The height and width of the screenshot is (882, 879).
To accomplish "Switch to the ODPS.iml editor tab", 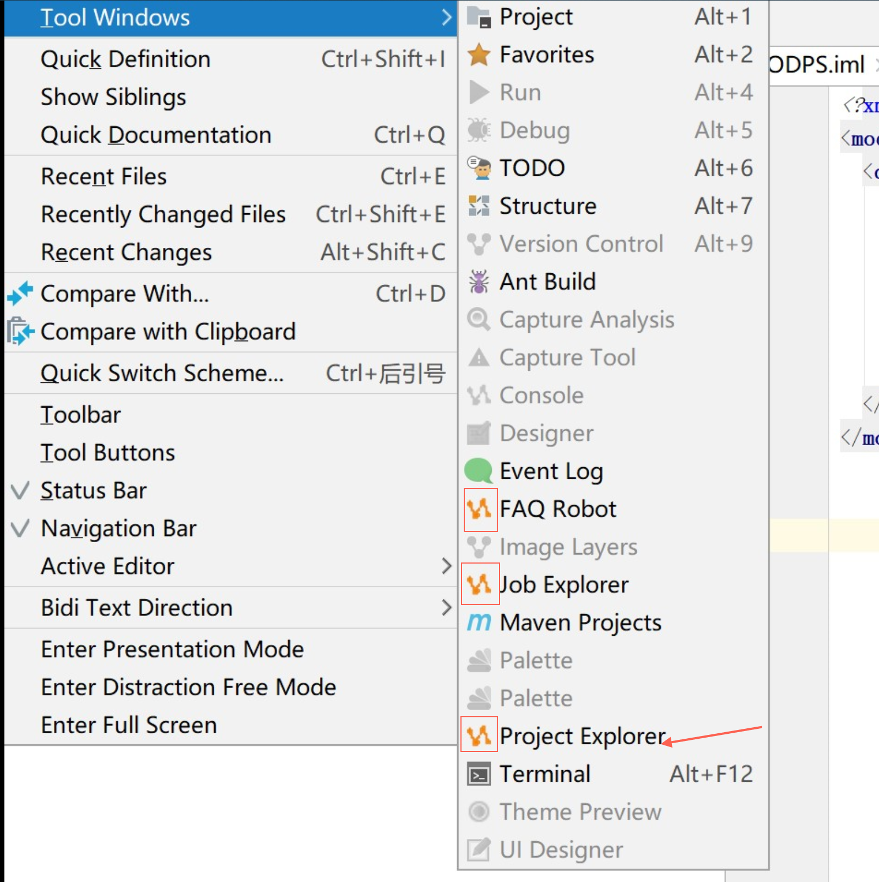I will pos(817,65).
